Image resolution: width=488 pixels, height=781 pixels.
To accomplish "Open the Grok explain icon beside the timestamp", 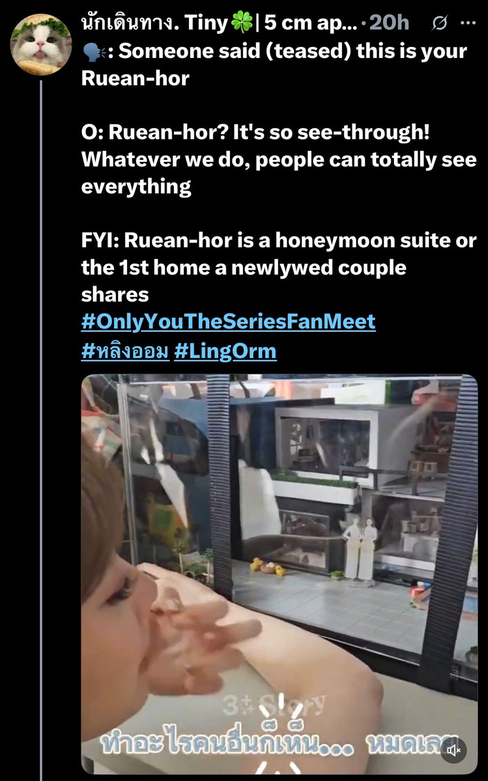I will click(440, 23).
